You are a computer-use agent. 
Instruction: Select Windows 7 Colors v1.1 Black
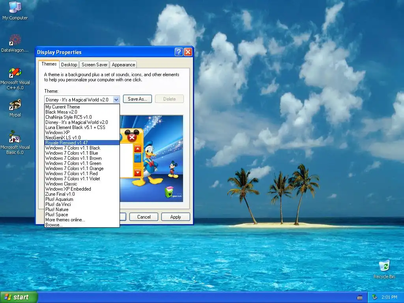tap(82, 148)
